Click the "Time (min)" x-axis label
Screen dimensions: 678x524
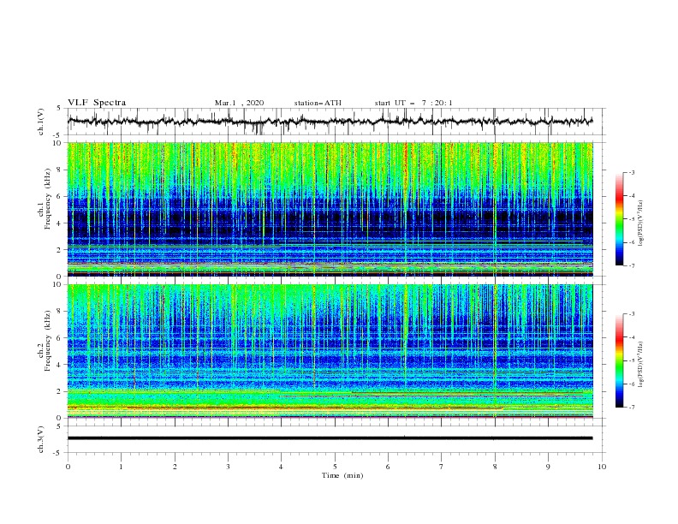pos(342,475)
